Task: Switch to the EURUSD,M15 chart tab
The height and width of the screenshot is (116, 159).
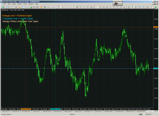Action: tap(58, 111)
